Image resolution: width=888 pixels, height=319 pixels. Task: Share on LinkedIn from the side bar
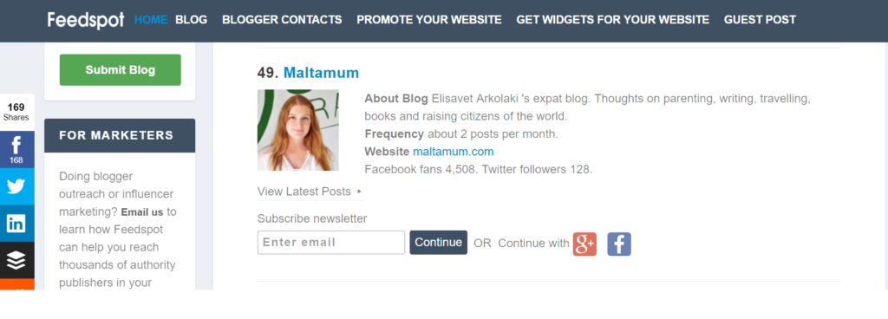tap(16, 224)
